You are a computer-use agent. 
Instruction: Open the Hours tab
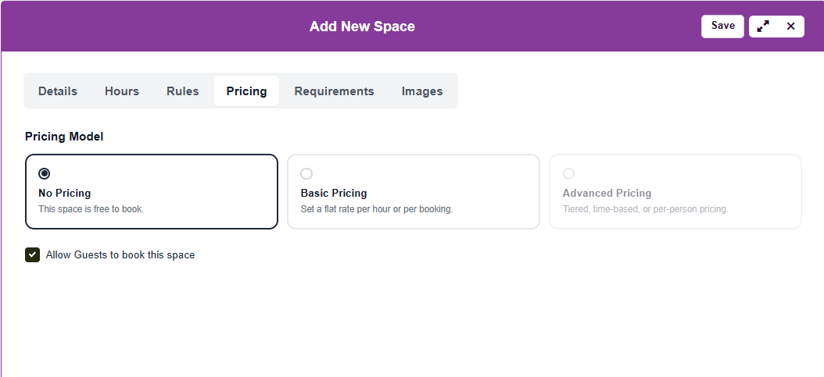122,91
